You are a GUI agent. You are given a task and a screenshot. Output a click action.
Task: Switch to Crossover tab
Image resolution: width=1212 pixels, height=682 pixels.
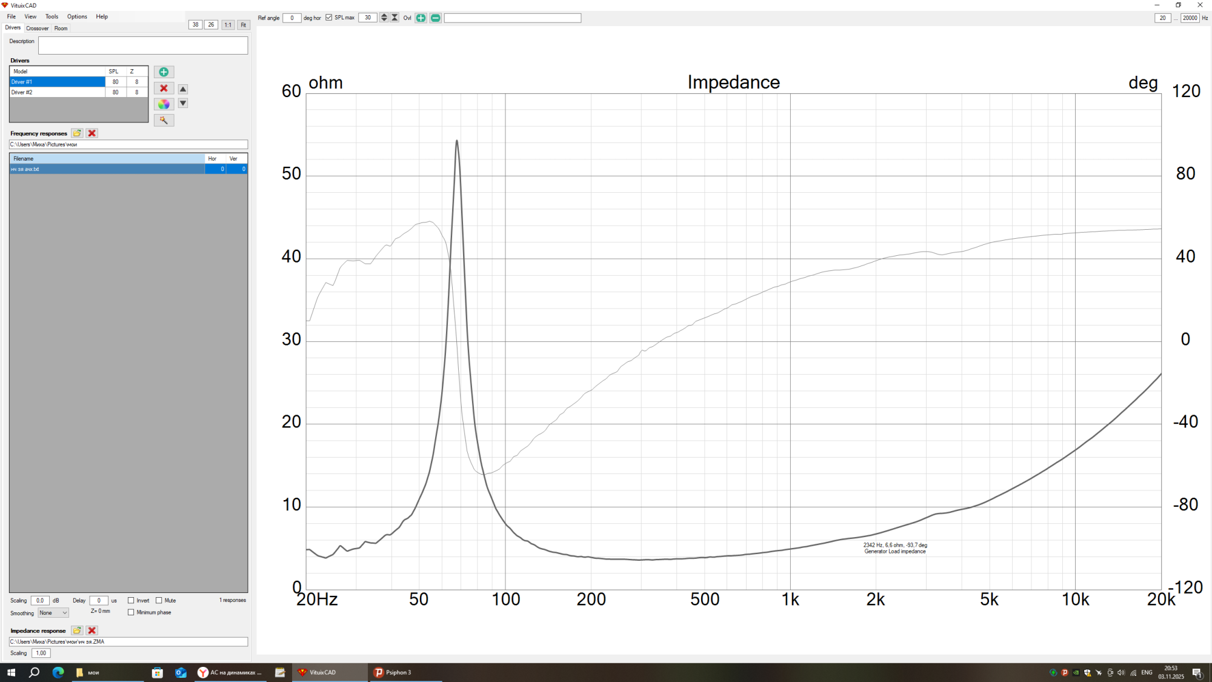(x=37, y=28)
